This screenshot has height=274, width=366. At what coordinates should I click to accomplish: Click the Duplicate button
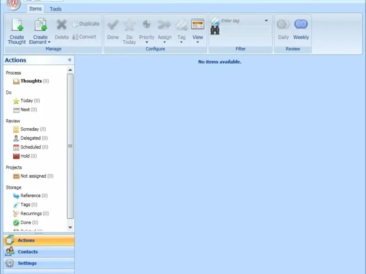86,24
